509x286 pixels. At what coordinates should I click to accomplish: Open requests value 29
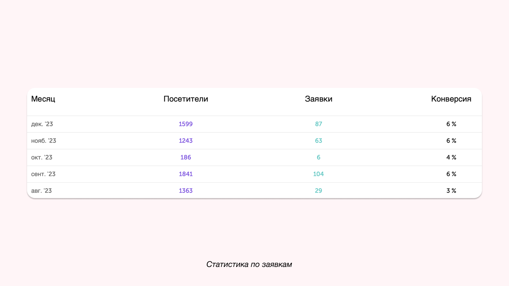tap(318, 191)
